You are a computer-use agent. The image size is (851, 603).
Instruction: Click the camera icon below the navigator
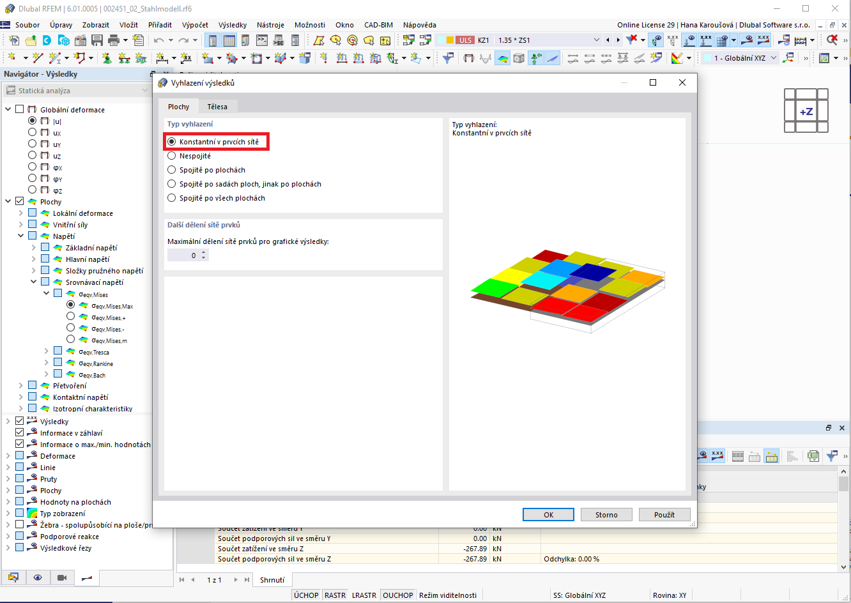pyautogui.click(x=61, y=577)
